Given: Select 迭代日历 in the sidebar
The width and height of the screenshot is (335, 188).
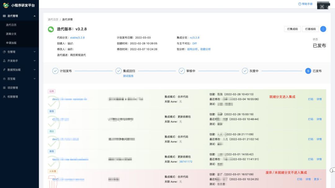Looking at the screenshot, I should click(15, 25).
